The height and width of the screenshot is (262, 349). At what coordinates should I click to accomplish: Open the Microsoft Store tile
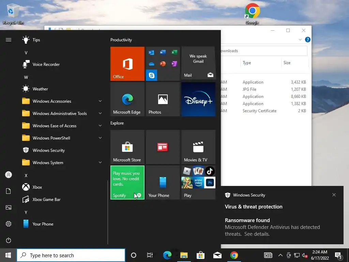coord(127,147)
